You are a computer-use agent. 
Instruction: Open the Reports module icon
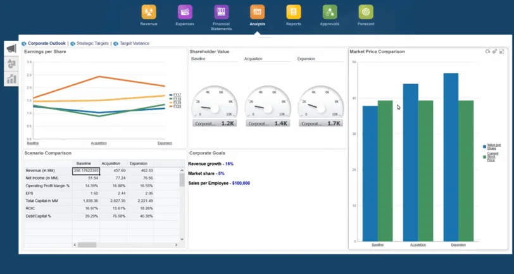pyautogui.click(x=293, y=12)
